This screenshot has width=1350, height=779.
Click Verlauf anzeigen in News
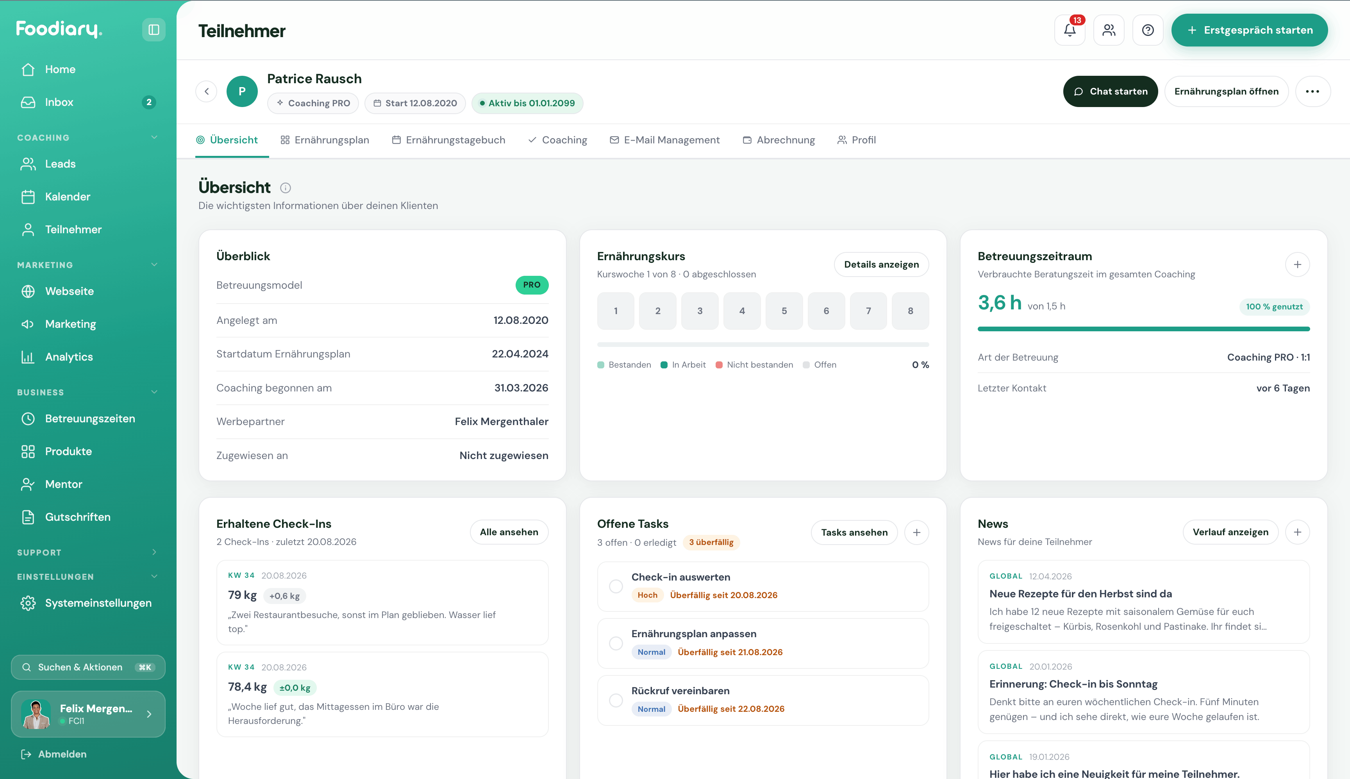(1230, 532)
